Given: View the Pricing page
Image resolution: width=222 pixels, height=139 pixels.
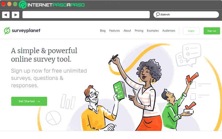Looking at the screenshot, I should [x=139, y=31].
